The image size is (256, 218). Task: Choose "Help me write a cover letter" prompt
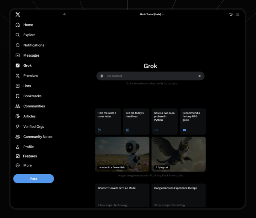click(108, 121)
